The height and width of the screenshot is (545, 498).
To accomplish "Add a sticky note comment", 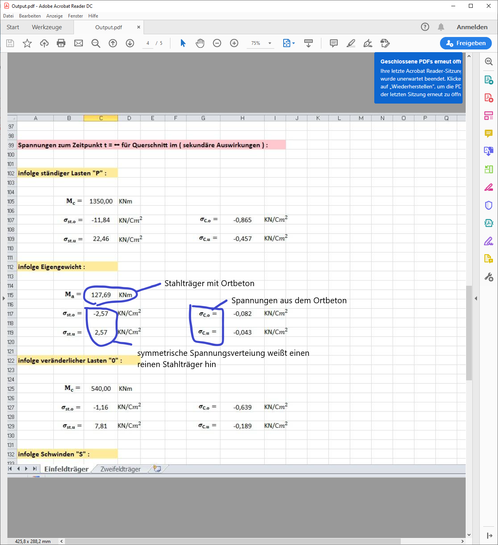I will [x=333, y=43].
